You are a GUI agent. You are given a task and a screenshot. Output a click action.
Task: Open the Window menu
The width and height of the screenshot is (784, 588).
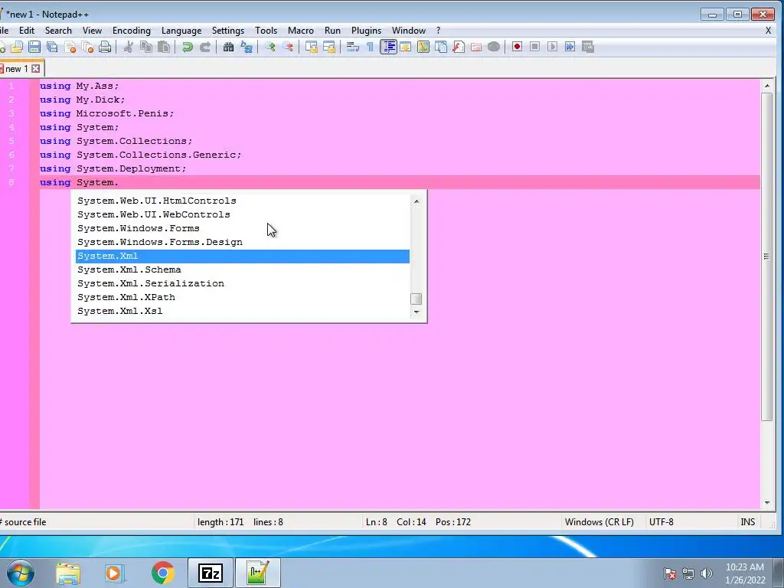click(409, 31)
